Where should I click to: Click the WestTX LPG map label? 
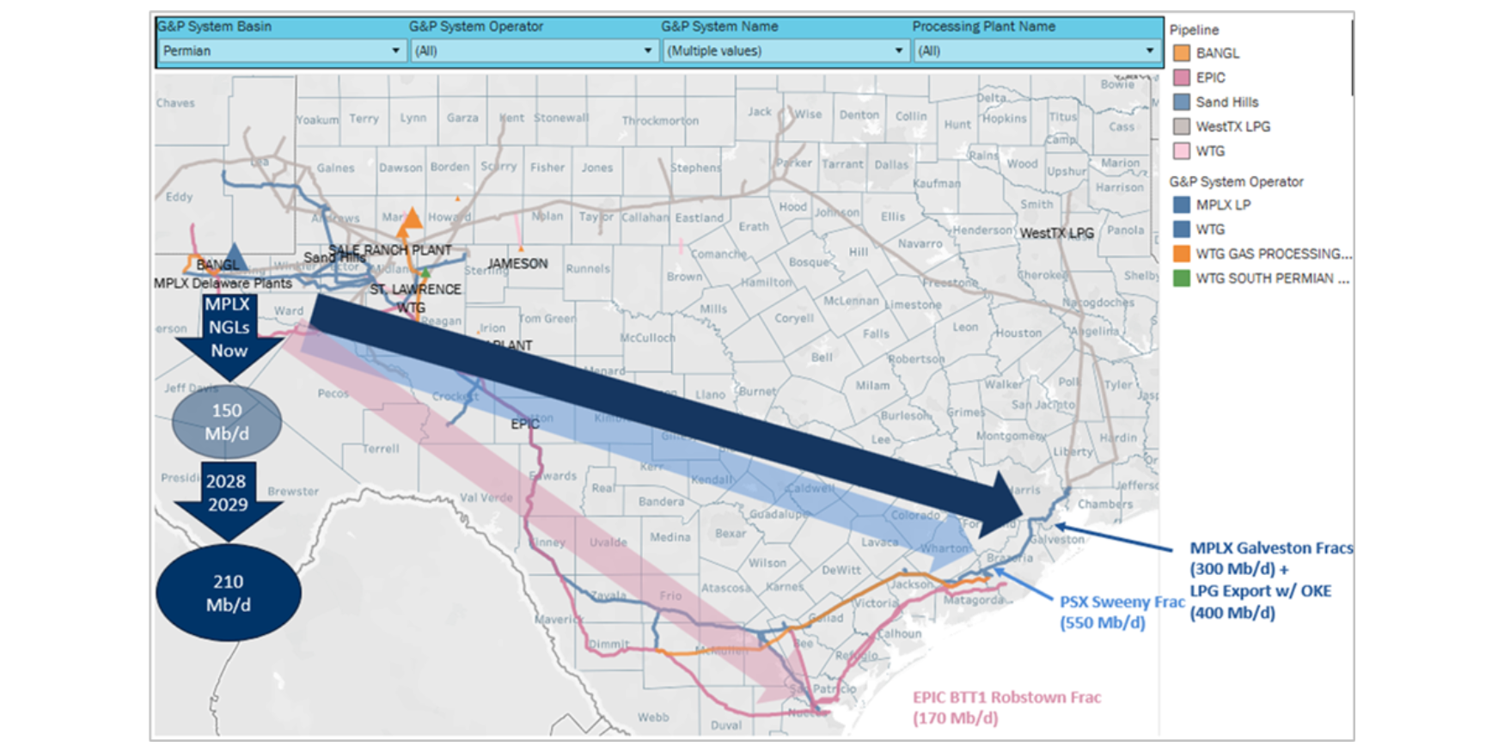pyautogui.click(x=1057, y=233)
